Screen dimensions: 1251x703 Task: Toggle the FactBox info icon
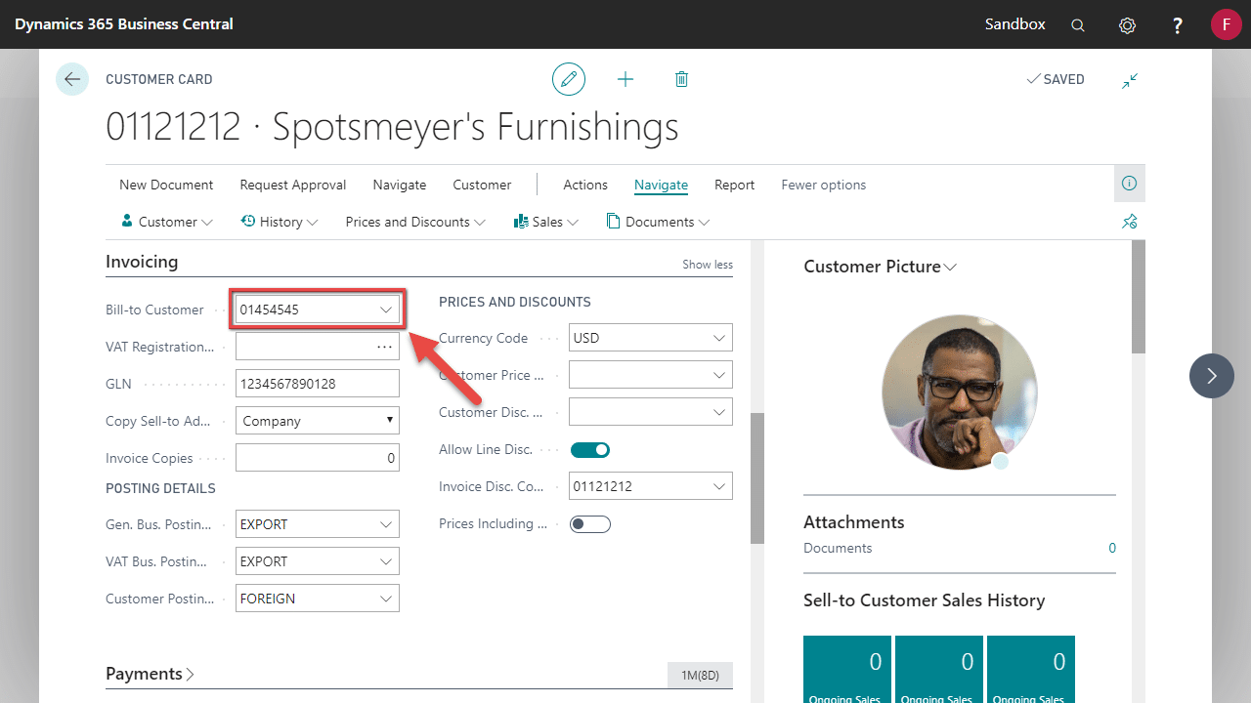tap(1129, 184)
